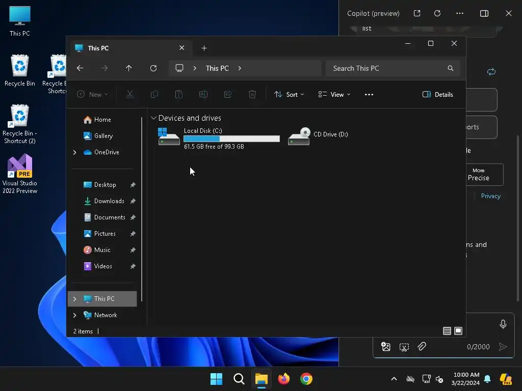Open Local Disk (C:) drive
Screen dimensions: 522x391
pos(219,138)
